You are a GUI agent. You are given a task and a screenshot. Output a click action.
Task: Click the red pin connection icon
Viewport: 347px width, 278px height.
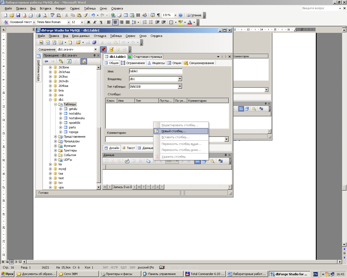tap(103, 49)
